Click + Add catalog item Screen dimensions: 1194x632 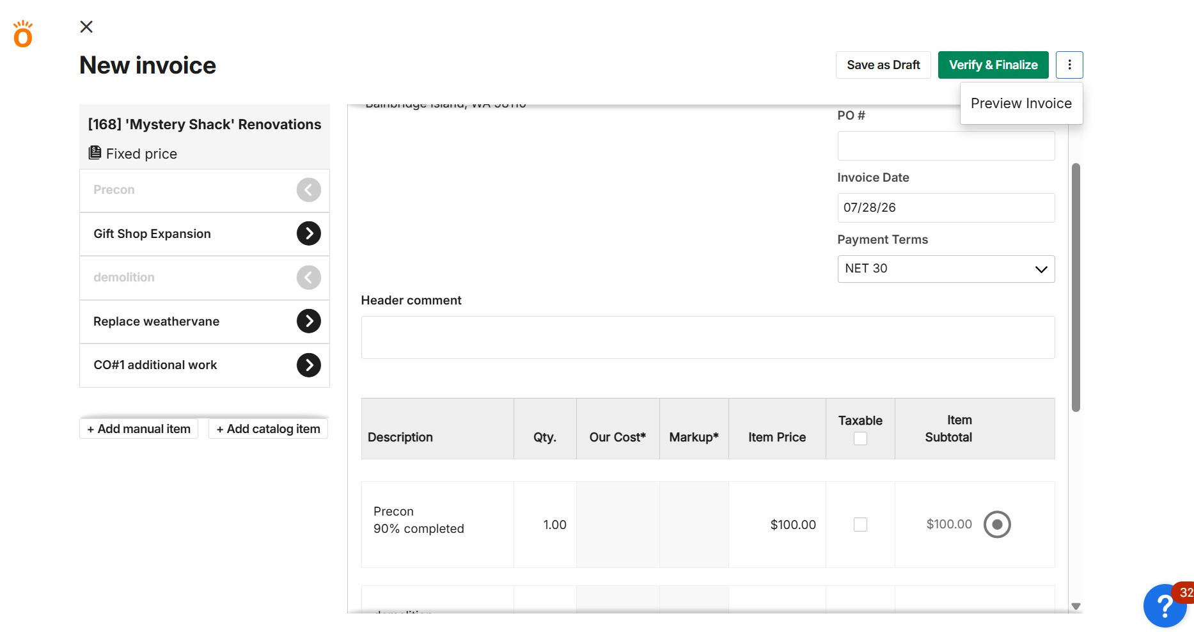pos(268,429)
